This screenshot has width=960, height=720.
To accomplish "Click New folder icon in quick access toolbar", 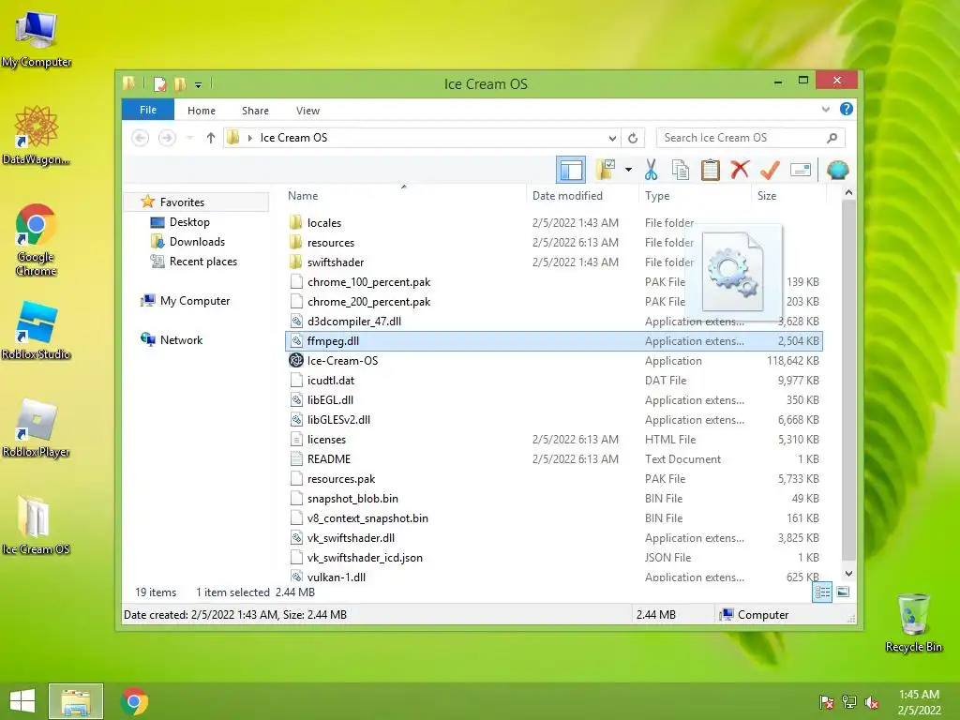I will pyautogui.click(x=179, y=83).
